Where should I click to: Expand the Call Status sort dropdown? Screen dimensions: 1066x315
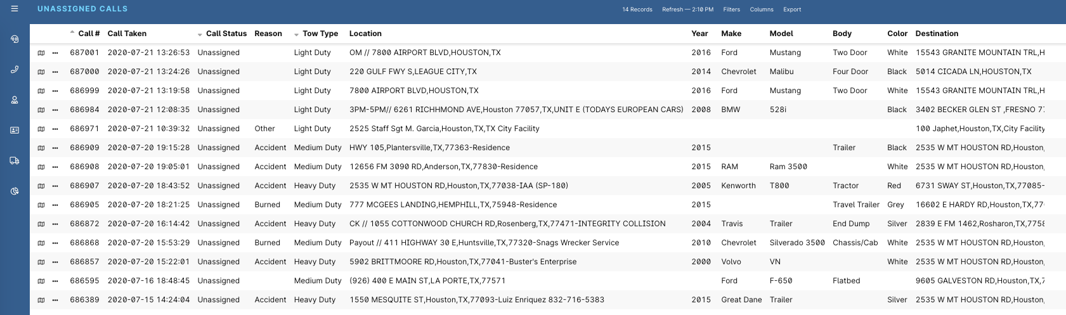[x=200, y=34]
